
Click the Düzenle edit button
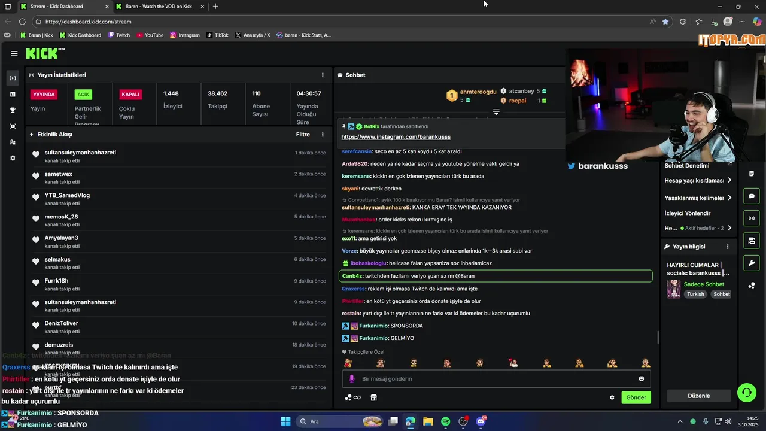[699, 396]
